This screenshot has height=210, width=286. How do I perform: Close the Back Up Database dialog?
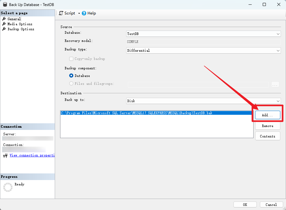click(x=279, y=4)
